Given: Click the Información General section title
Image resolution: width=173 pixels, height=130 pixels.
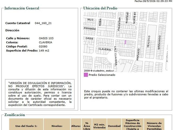Looking at the screenshot, I should (x=22, y=8).
